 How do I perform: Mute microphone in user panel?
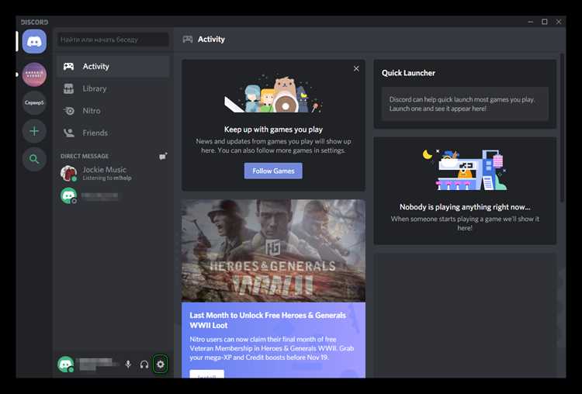click(x=128, y=365)
